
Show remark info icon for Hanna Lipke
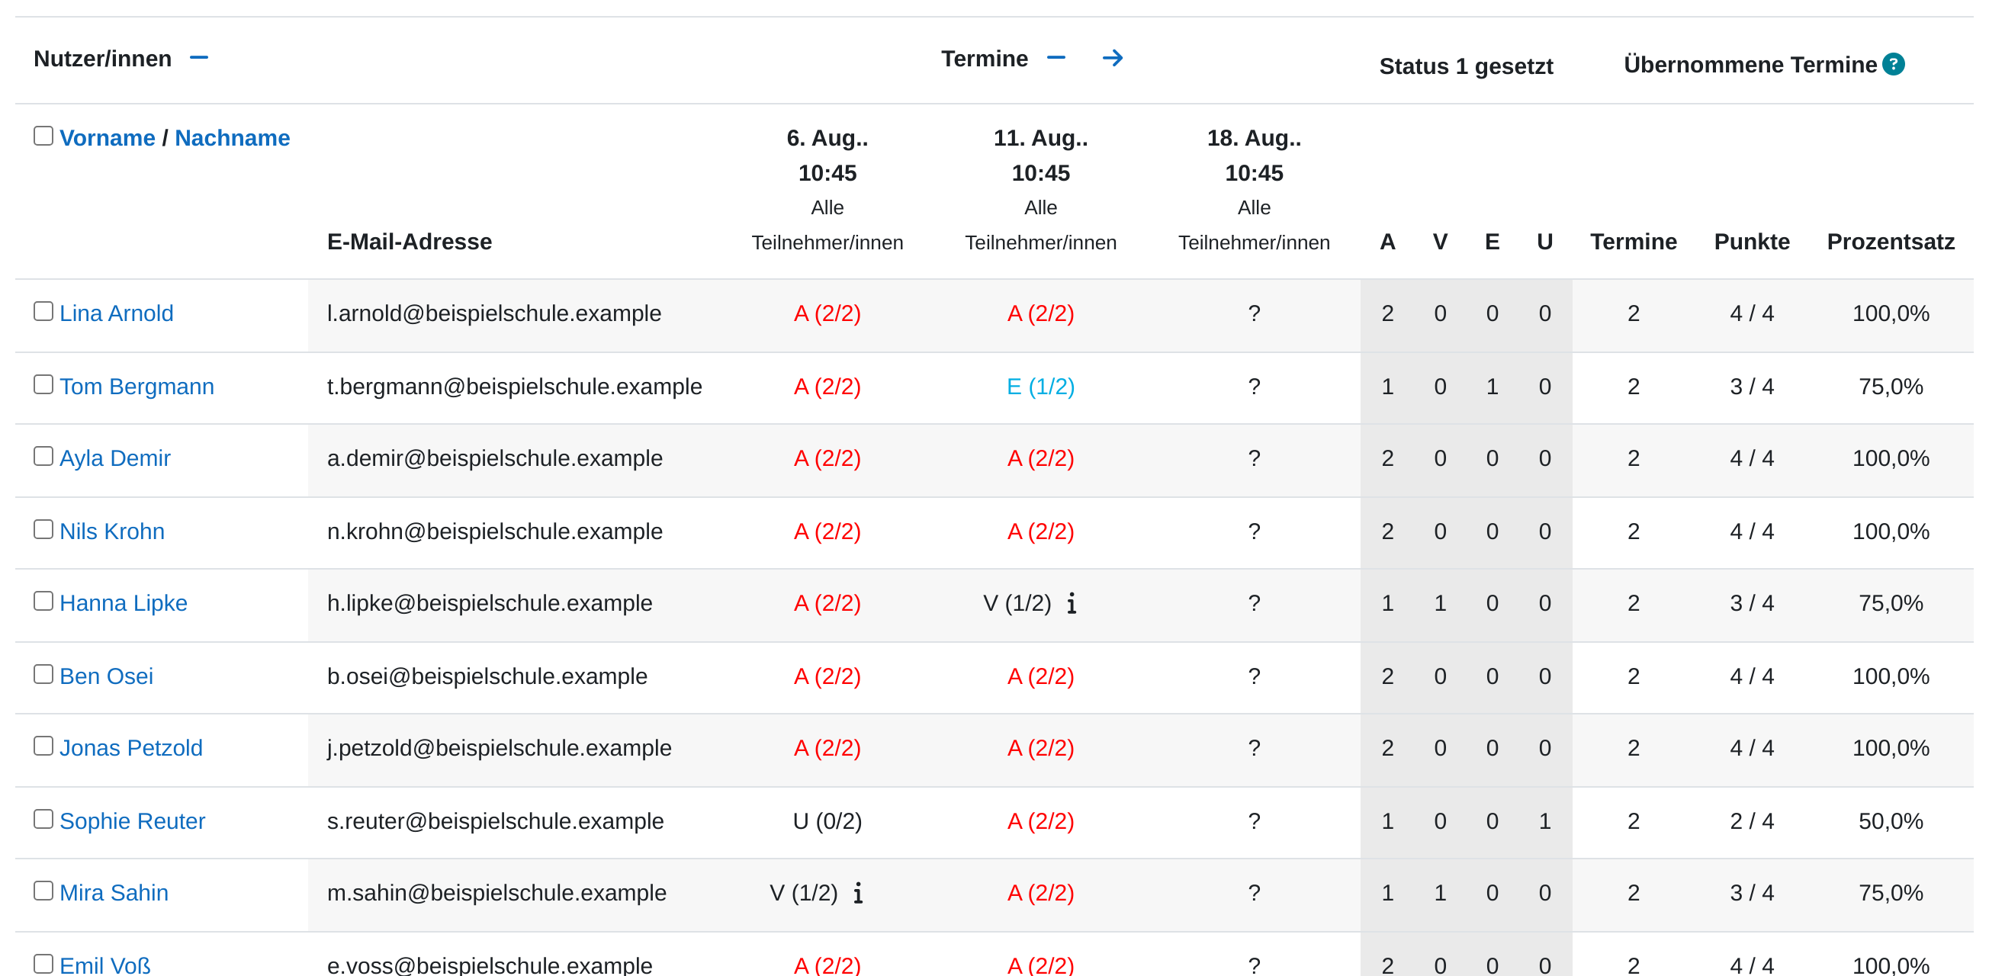click(x=1072, y=603)
